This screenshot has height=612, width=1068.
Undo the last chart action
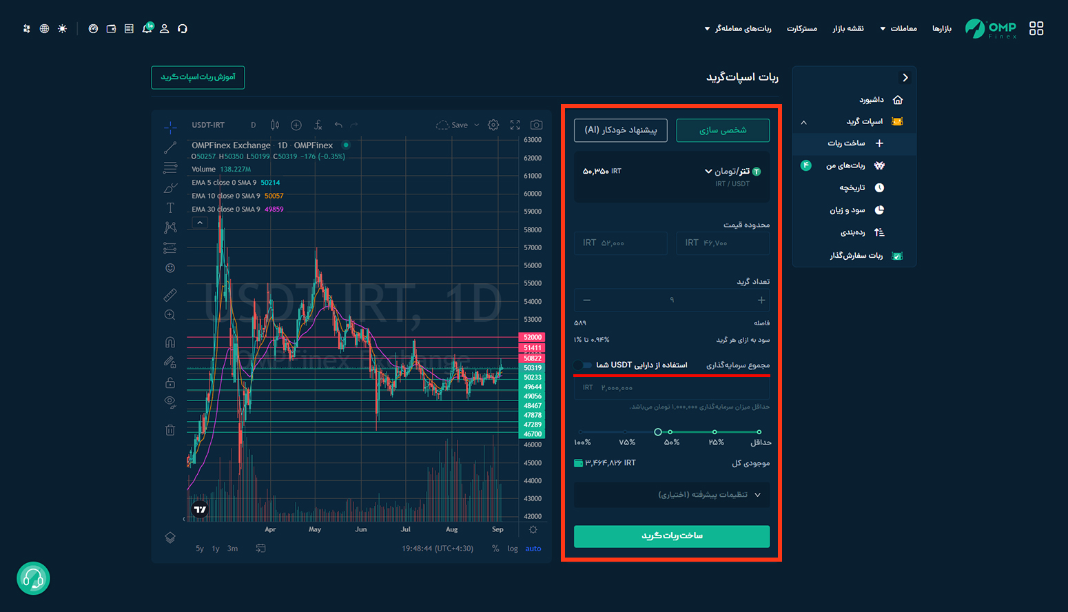(x=338, y=125)
